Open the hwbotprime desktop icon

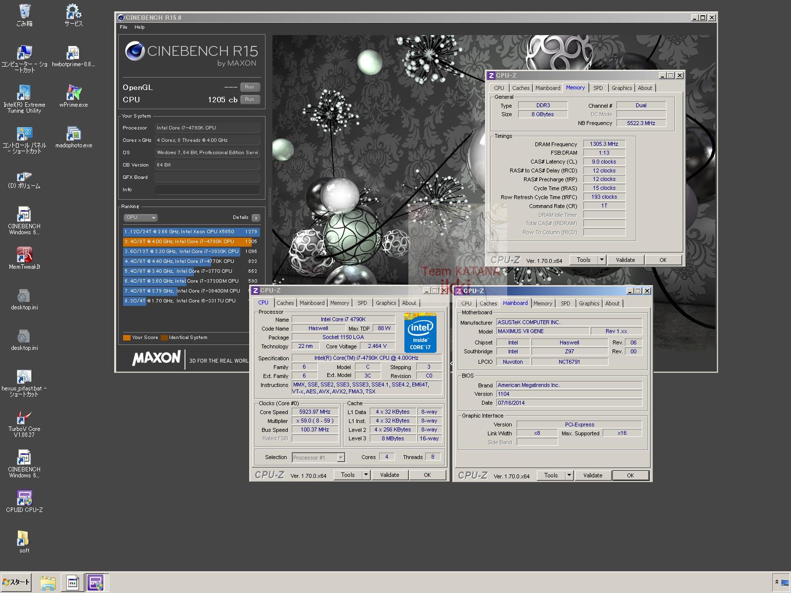73,55
